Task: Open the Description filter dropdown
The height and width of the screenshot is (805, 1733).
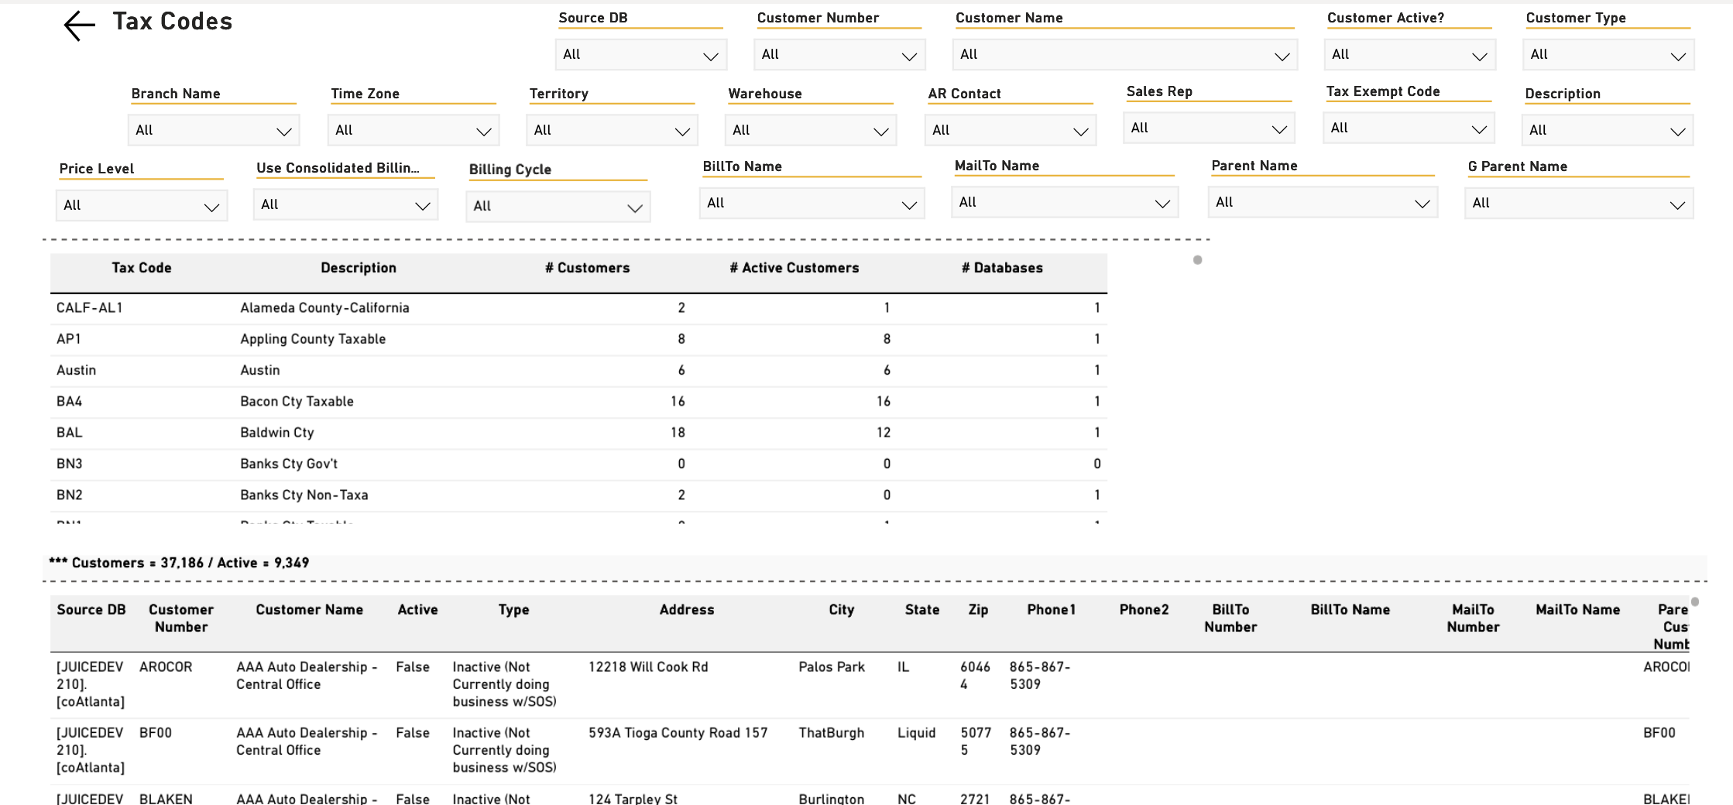Action: click(1607, 130)
